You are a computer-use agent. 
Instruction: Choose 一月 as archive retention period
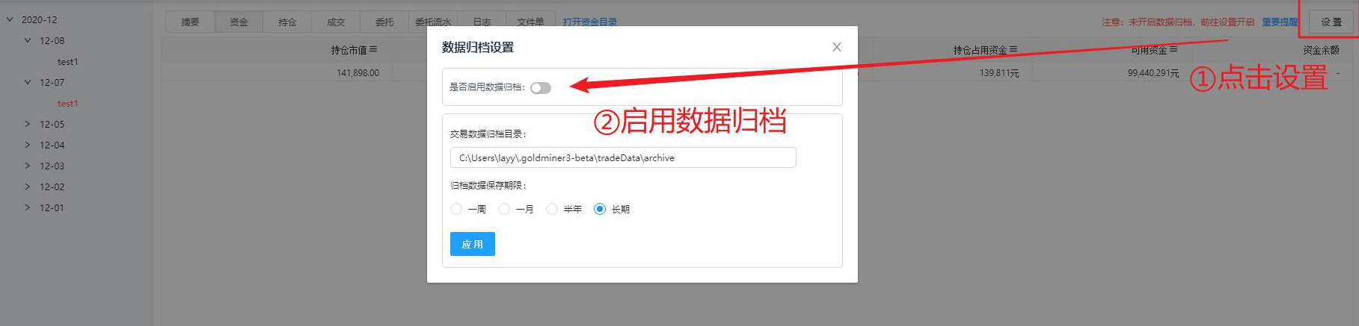tap(504, 209)
